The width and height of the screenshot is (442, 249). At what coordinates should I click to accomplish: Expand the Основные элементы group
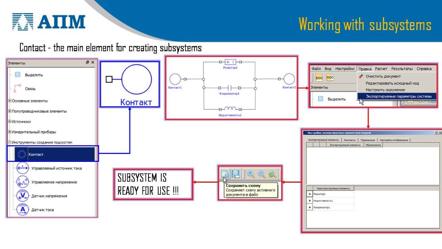click(10, 101)
